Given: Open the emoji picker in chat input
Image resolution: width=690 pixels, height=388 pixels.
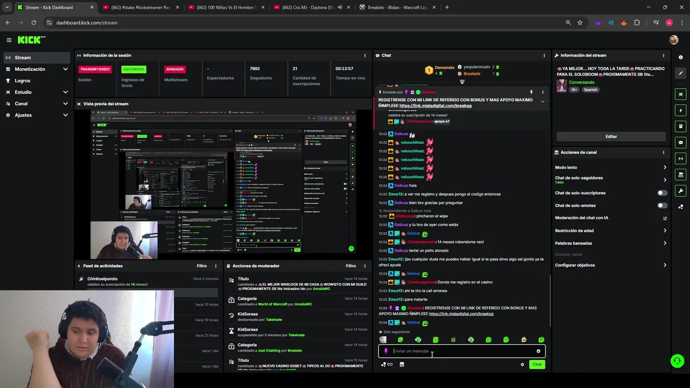Looking at the screenshot, I should click(x=538, y=351).
